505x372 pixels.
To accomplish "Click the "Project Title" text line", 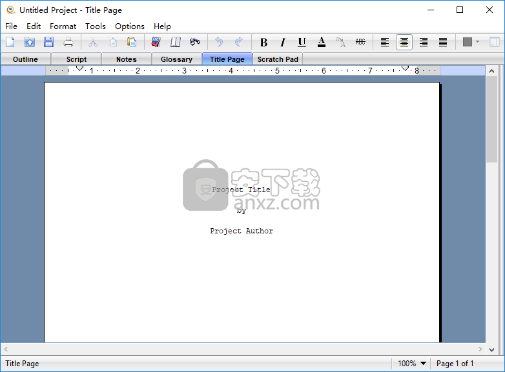I will click(x=241, y=190).
